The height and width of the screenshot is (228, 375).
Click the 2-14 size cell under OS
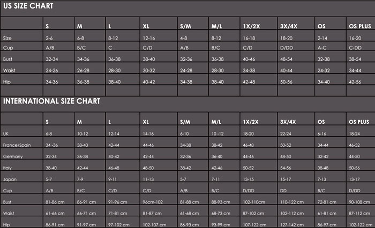coord(322,38)
